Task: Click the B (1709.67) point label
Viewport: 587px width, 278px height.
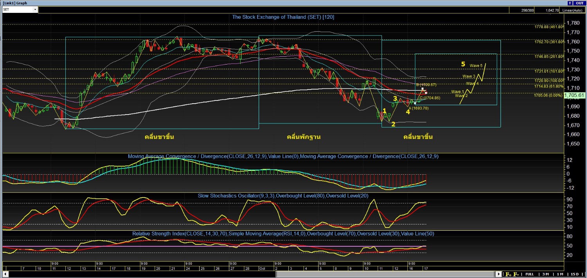Action: tap(426, 84)
